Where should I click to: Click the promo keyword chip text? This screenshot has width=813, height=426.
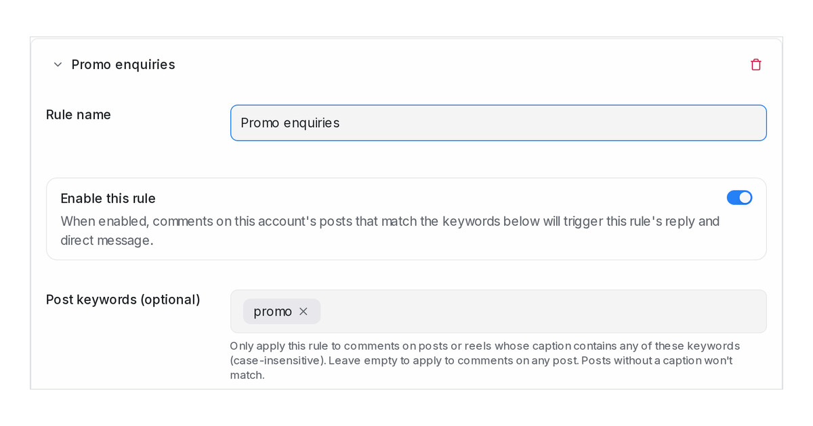[x=272, y=312]
